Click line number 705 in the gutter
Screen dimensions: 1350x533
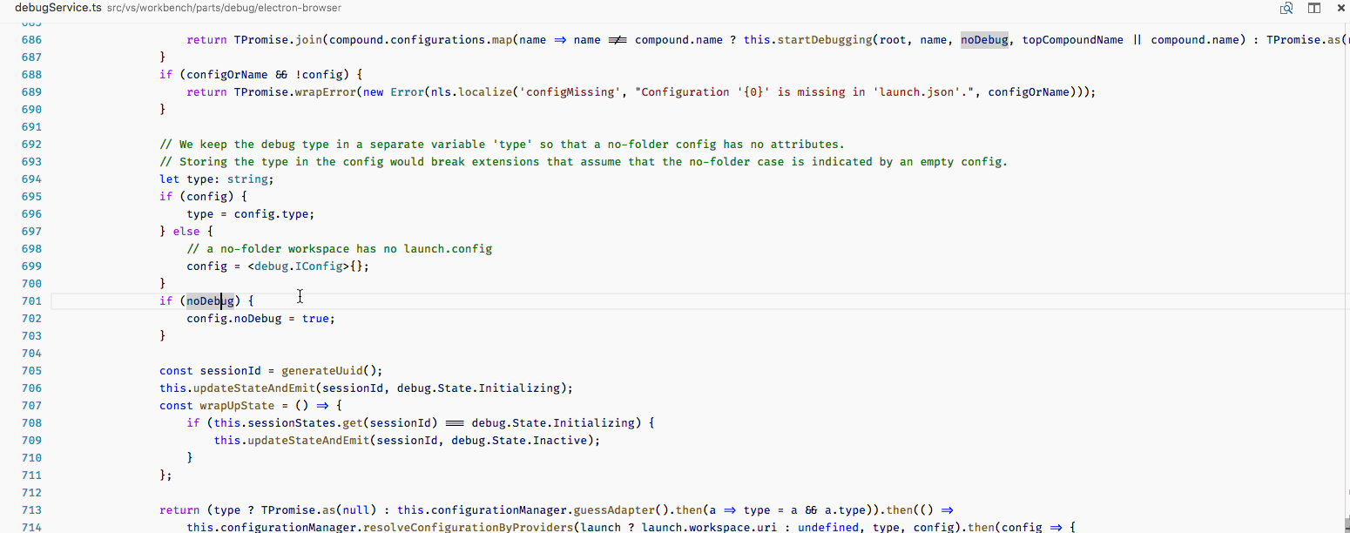31,371
